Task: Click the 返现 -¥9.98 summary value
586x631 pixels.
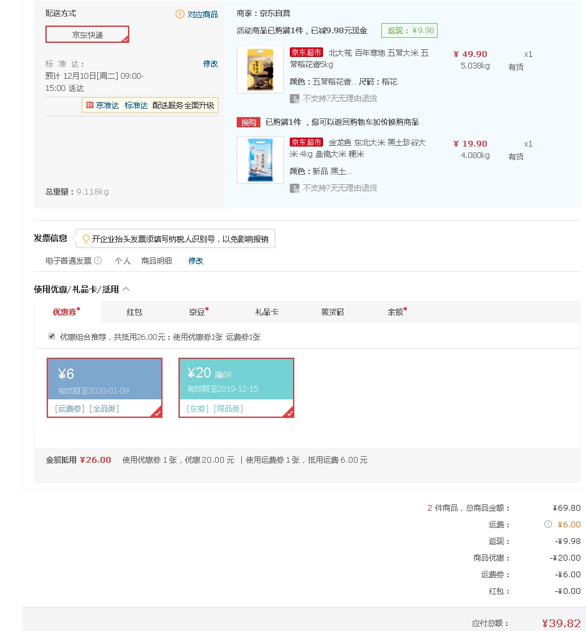Action: point(567,541)
